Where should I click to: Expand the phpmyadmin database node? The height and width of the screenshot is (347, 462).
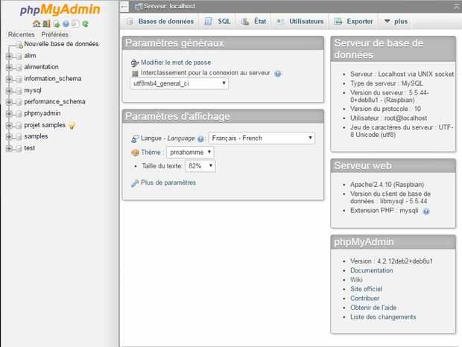click(9, 114)
